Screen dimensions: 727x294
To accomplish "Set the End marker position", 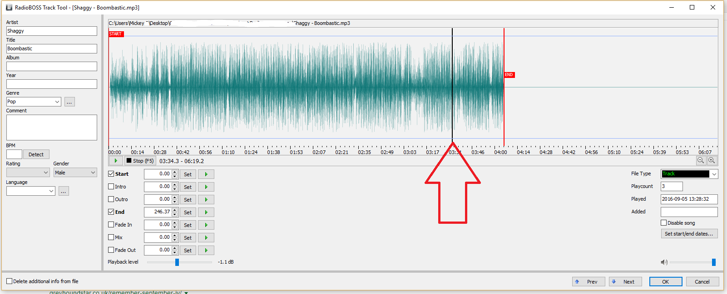I will (188, 212).
